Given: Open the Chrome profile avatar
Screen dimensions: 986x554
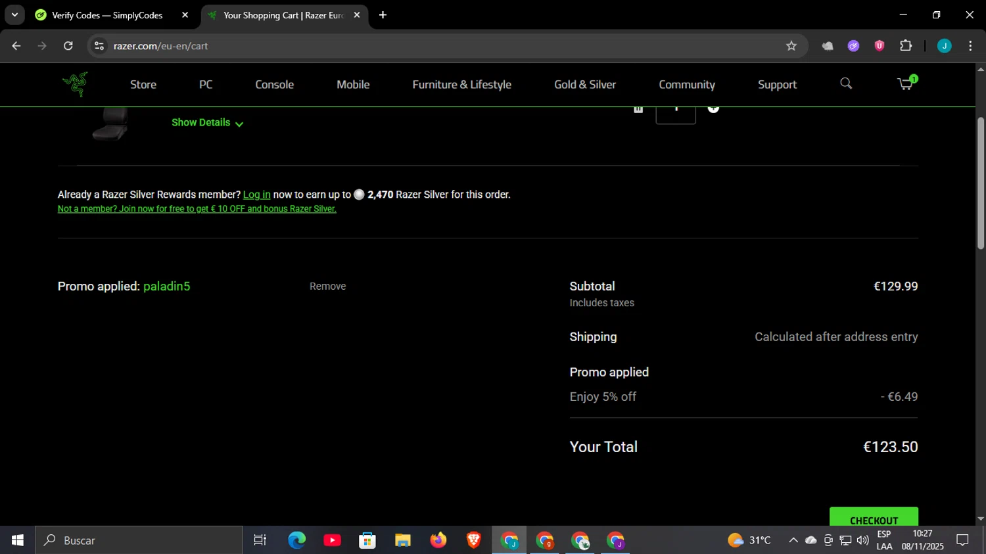Looking at the screenshot, I should click(944, 46).
